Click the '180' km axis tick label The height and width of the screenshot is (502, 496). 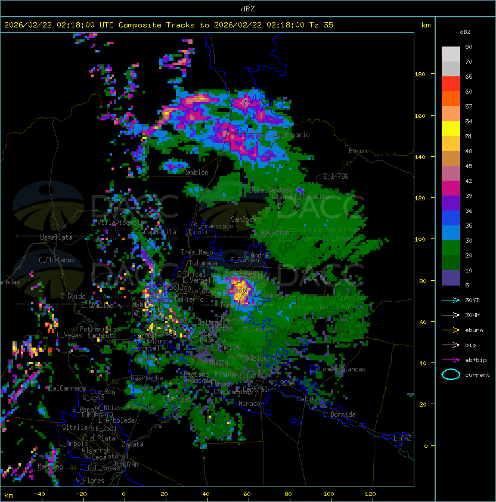coord(420,75)
